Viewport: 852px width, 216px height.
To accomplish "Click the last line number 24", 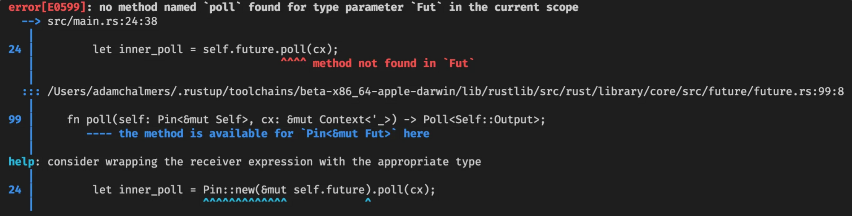I will tap(15, 190).
